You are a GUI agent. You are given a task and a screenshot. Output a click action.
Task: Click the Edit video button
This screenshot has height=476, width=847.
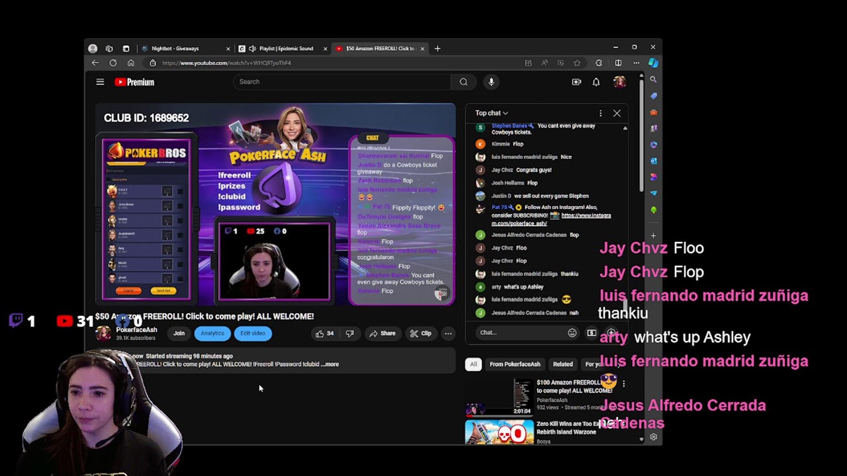point(253,333)
